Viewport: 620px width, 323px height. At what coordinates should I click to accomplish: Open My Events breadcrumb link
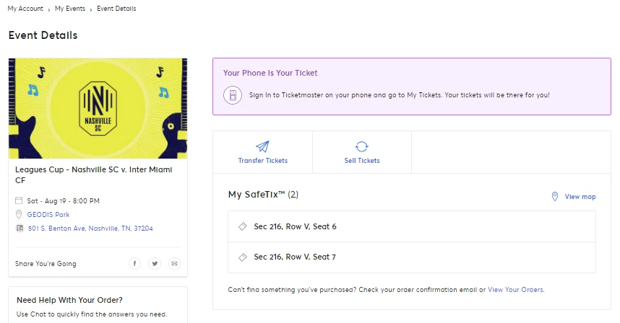click(70, 9)
